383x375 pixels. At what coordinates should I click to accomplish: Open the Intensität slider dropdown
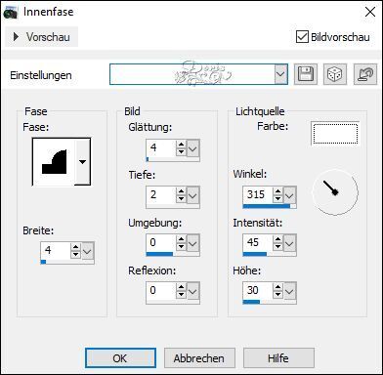289,243
